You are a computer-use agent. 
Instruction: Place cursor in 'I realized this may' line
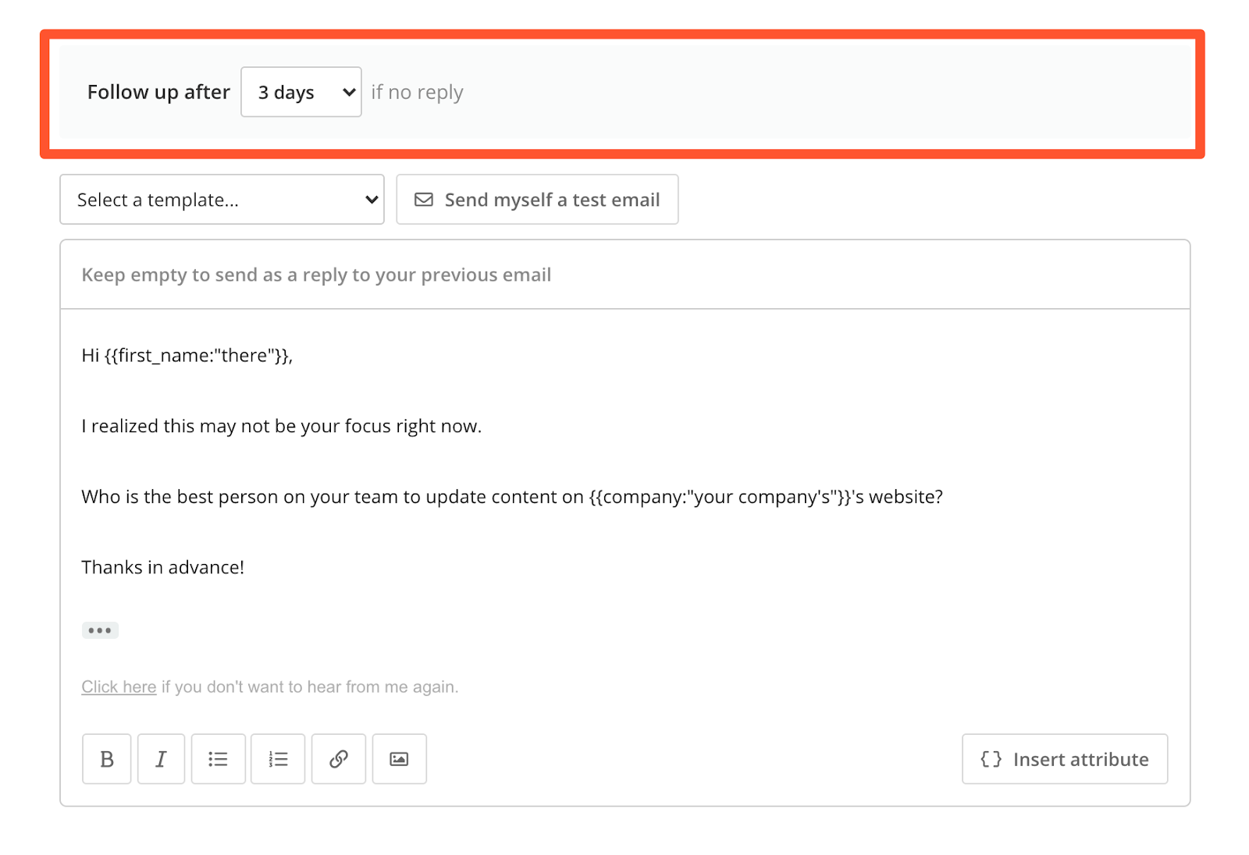point(281,426)
